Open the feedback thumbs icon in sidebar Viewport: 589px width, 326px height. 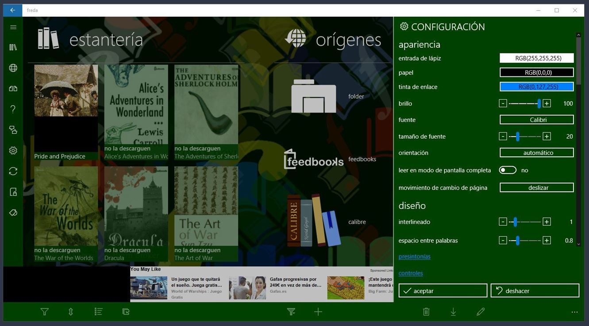click(13, 130)
